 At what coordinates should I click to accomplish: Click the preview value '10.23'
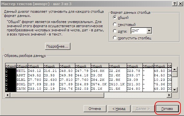tap(160, 80)
